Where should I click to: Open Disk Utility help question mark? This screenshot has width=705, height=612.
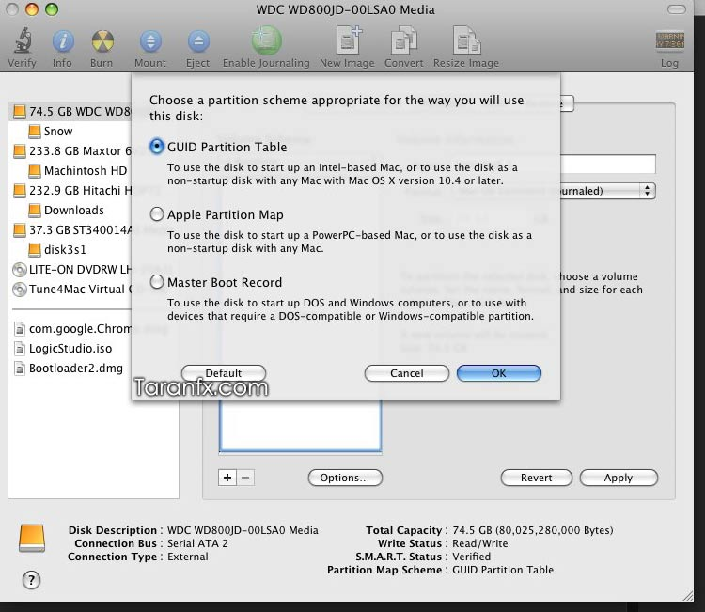pyautogui.click(x=31, y=580)
